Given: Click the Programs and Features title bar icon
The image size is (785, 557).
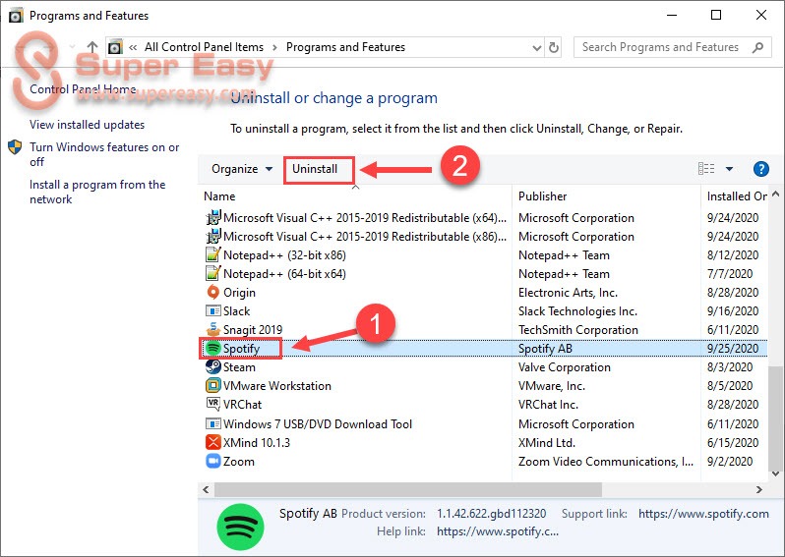Looking at the screenshot, I should [16, 16].
